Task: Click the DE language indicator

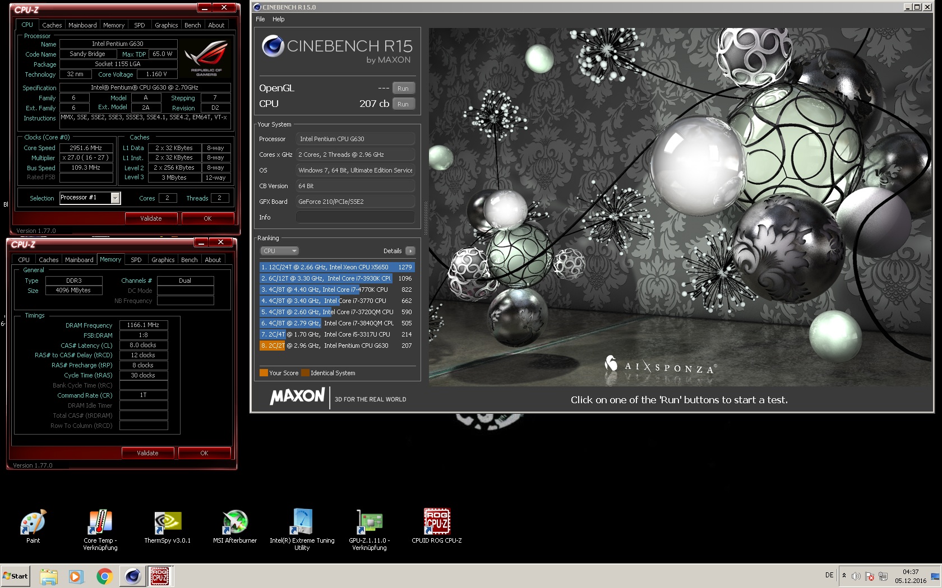Action: pos(829,575)
